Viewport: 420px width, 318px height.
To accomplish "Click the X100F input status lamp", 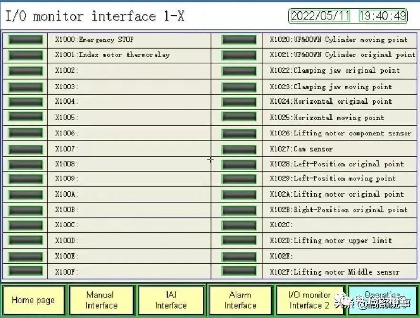I will (x=25, y=271).
